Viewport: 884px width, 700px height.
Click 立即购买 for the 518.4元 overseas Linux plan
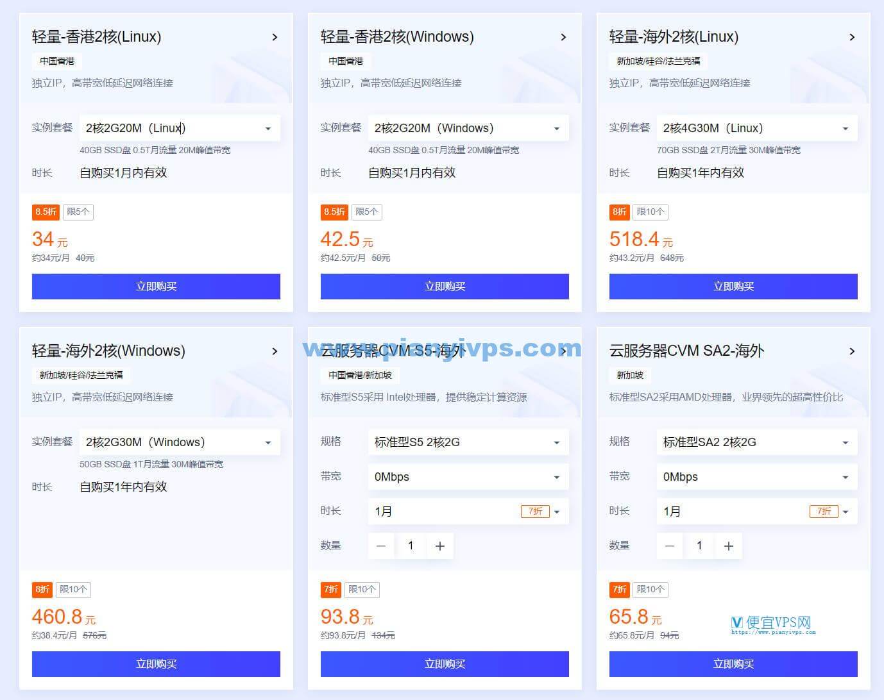coord(733,287)
